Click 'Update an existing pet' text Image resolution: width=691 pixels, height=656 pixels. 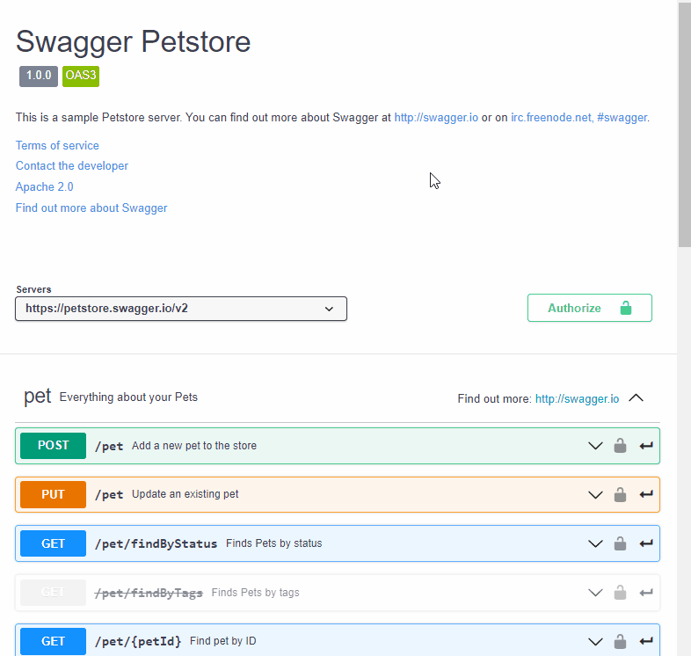(x=185, y=494)
